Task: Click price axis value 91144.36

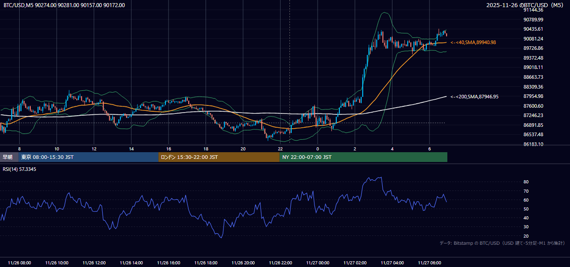Action: tap(533, 10)
